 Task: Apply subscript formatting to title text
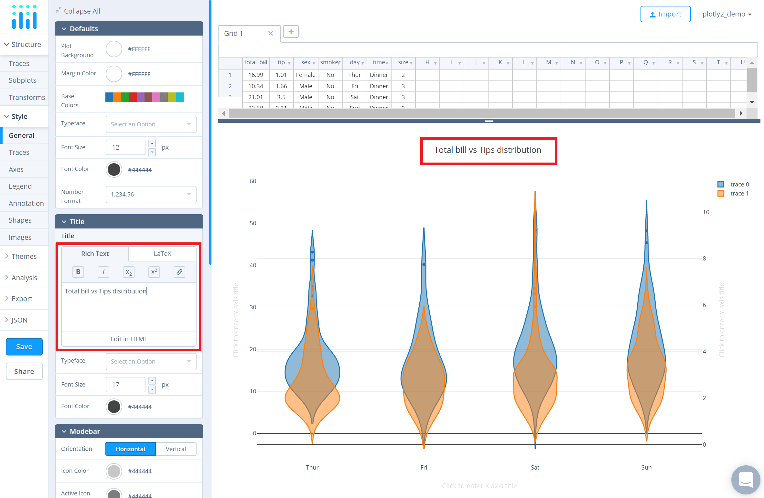point(128,272)
